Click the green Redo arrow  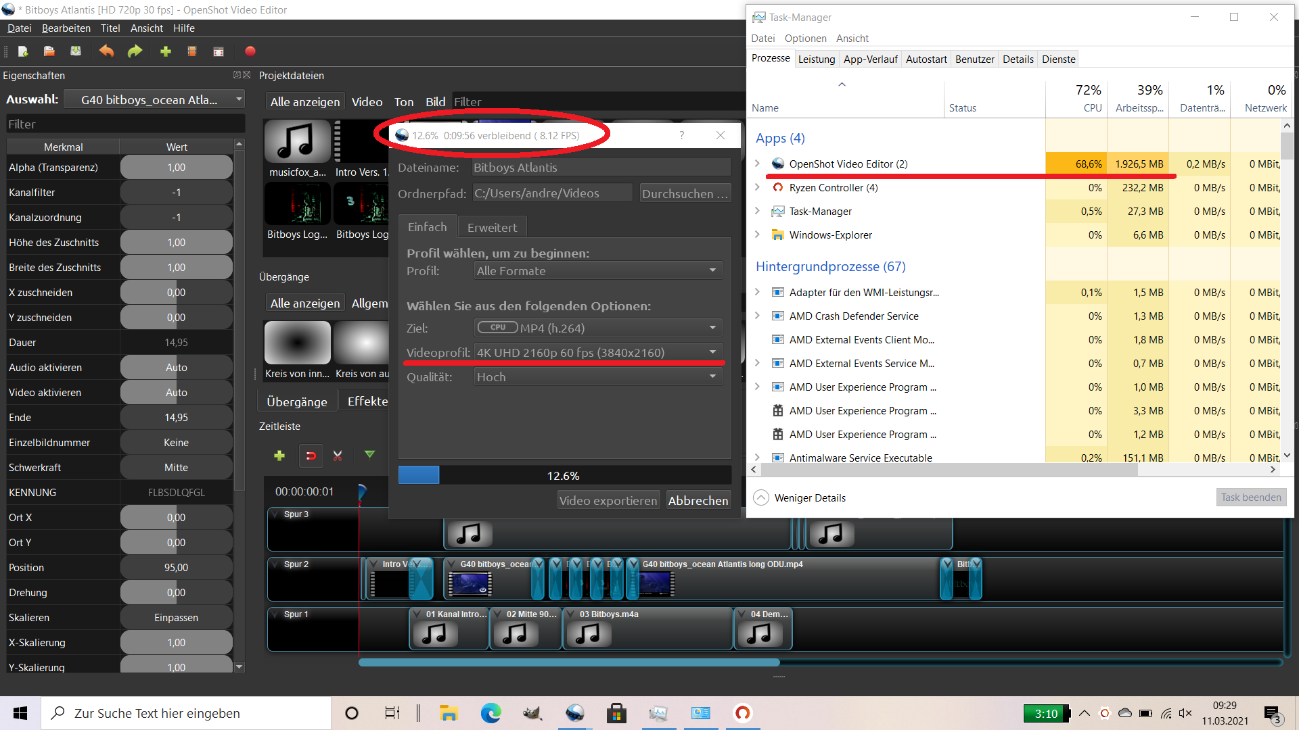(135, 51)
